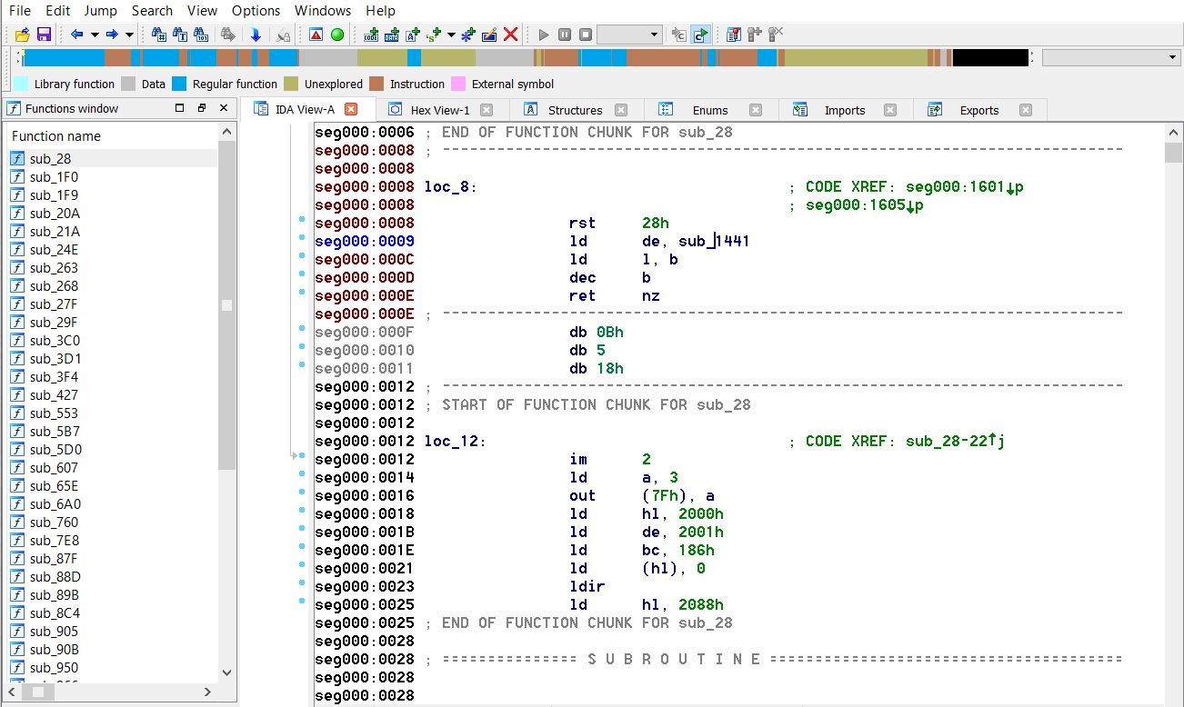The height and width of the screenshot is (707, 1184).
Task: Jump back with the blue left arrow
Action: coord(77,35)
